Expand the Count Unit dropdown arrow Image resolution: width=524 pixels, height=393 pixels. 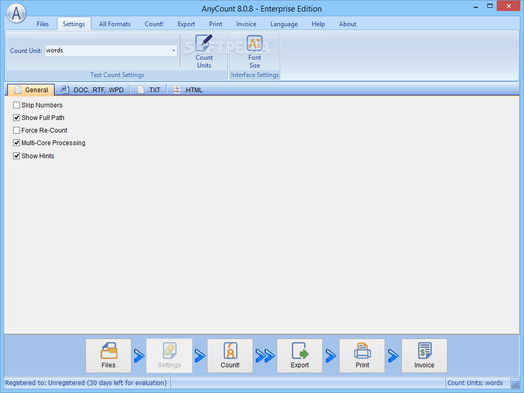click(173, 51)
